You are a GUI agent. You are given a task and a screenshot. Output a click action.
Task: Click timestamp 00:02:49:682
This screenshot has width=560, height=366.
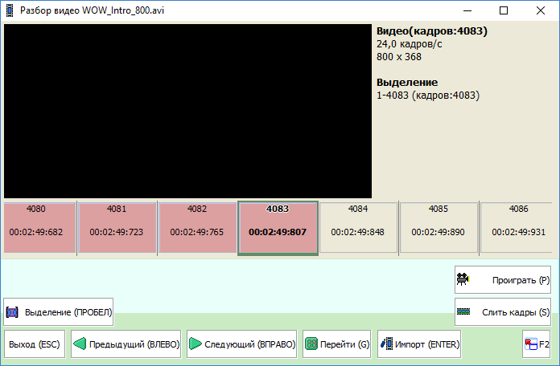(x=36, y=232)
